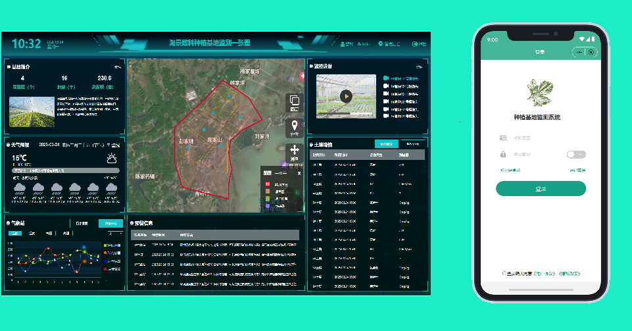Click the mini-program close circle icon on the phone
632x331 pixels.
tap(591, 52)
